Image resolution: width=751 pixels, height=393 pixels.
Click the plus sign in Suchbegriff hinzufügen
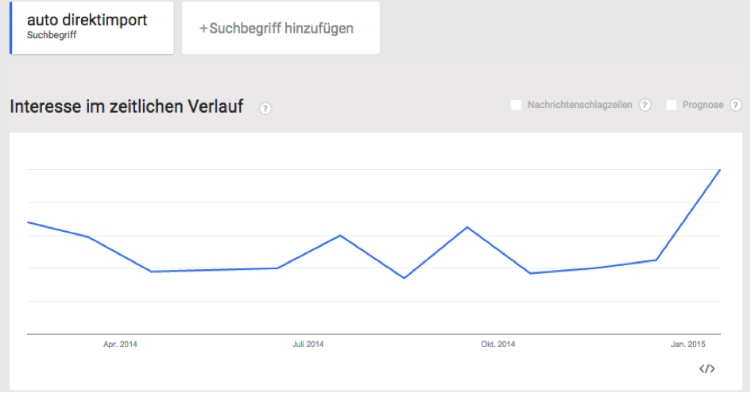(x=203, y=29)
